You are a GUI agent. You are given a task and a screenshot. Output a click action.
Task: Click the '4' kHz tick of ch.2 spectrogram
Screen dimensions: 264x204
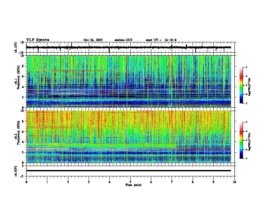[x=23, y=142]
